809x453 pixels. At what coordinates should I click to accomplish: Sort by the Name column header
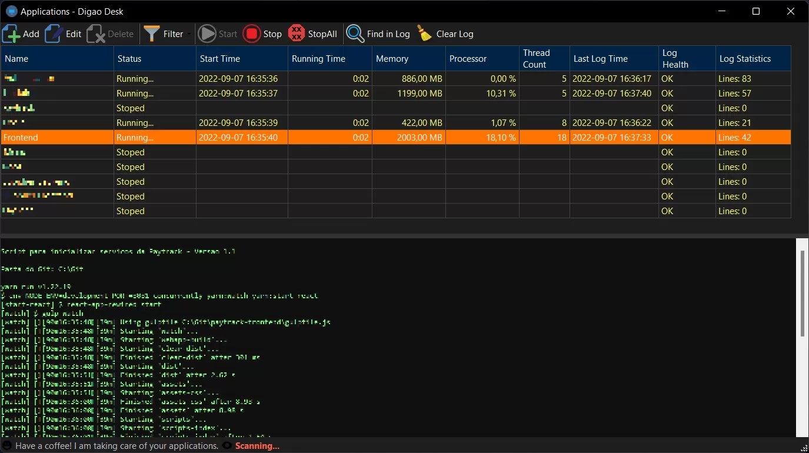pos(57,59)
